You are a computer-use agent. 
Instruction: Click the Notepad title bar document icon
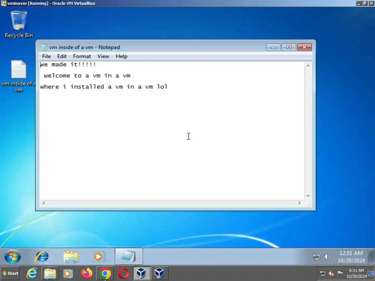pyautogui.click(x=44, y=47)
